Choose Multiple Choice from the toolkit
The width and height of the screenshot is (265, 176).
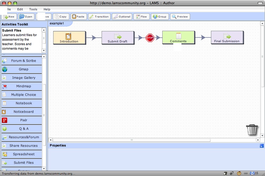click(x=23, y=95)
